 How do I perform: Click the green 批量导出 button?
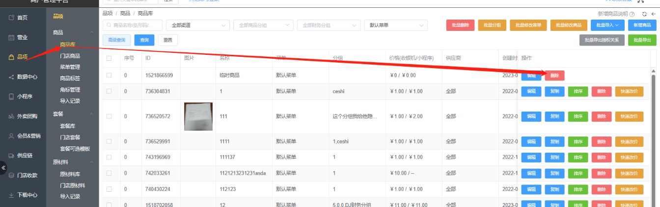642,40
